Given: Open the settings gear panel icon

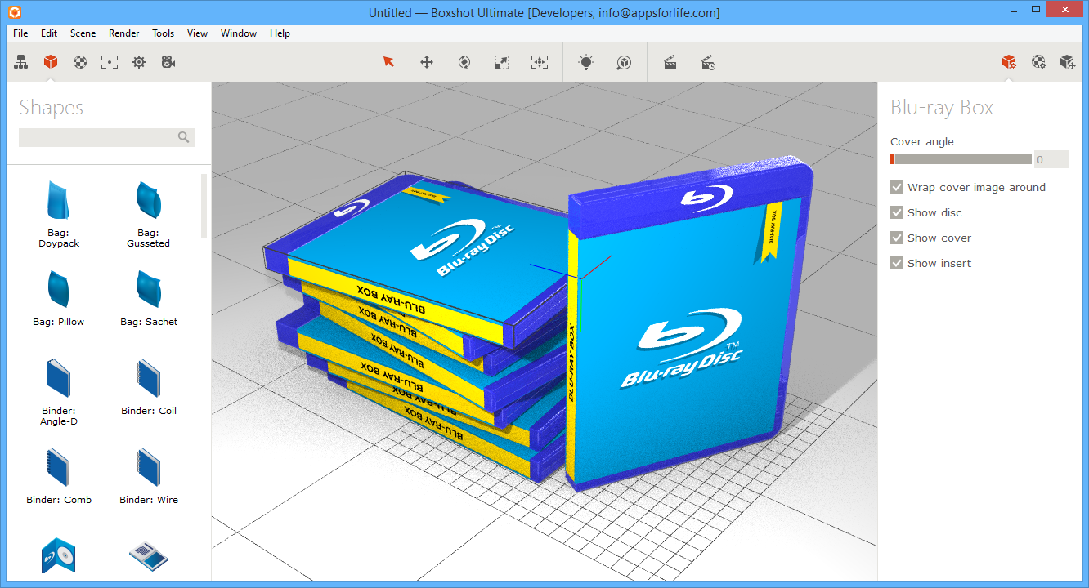Looking at the screenshot, I should 139,62.
